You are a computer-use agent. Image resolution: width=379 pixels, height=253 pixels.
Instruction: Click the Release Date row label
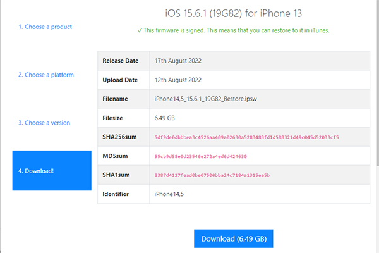[x=121, y=61]
